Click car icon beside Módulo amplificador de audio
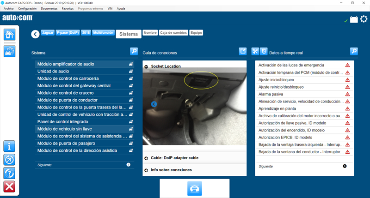Image resolution: width=370 pixels, height=198 pixels. pyautogui.click(x=131, y=64)
